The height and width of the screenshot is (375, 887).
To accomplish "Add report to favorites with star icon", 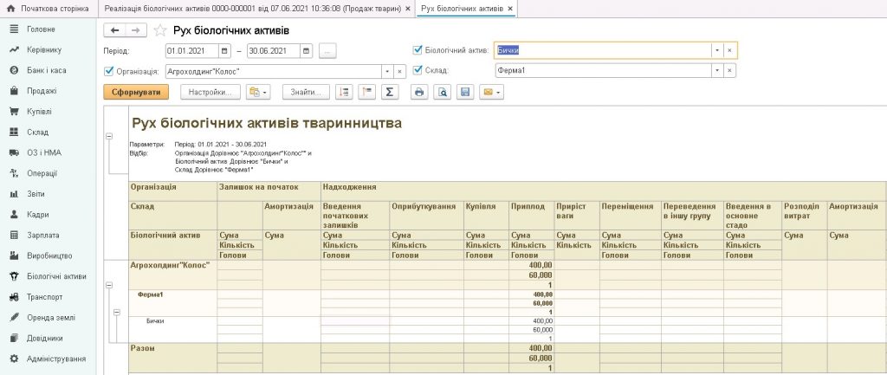I will tap(159, 30).
